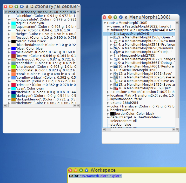
Task: Click the crimson red color swatch
Action: (14, 85)
